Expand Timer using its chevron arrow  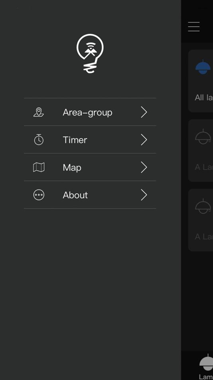(x=144, y=140)
